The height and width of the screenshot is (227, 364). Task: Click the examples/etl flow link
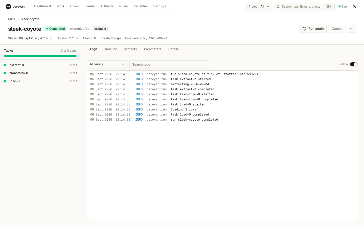[80, 29]
